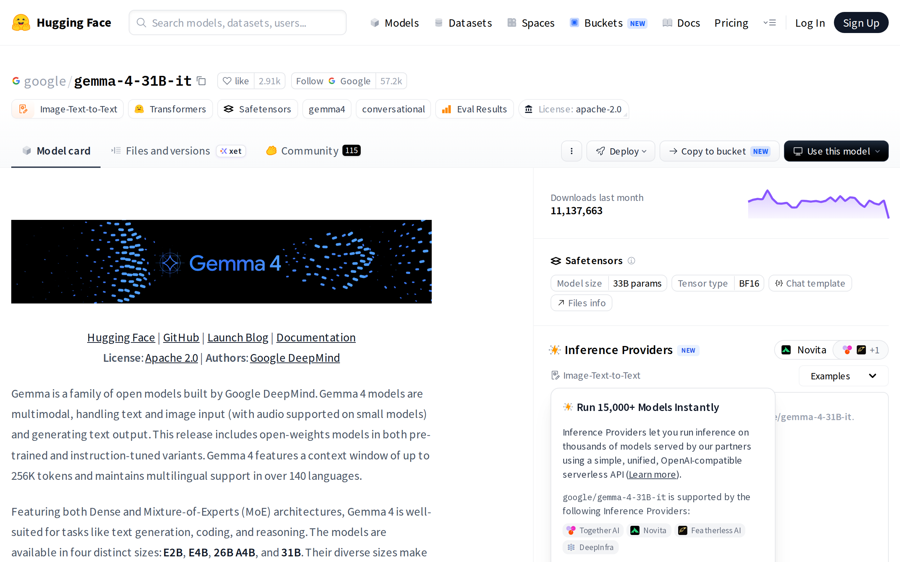Open the Buckets nav item

point(609,23)
